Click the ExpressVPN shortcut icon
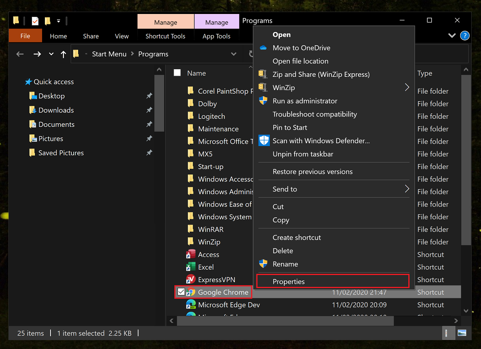The height and width of the screenshot is (349, 481). (191, 280)
